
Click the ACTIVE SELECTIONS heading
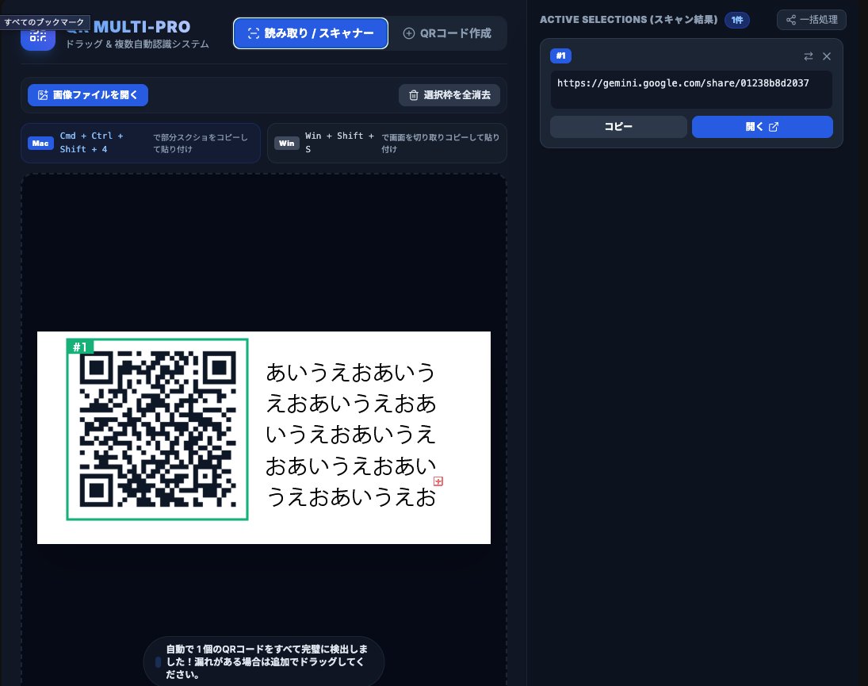(629, 20)
